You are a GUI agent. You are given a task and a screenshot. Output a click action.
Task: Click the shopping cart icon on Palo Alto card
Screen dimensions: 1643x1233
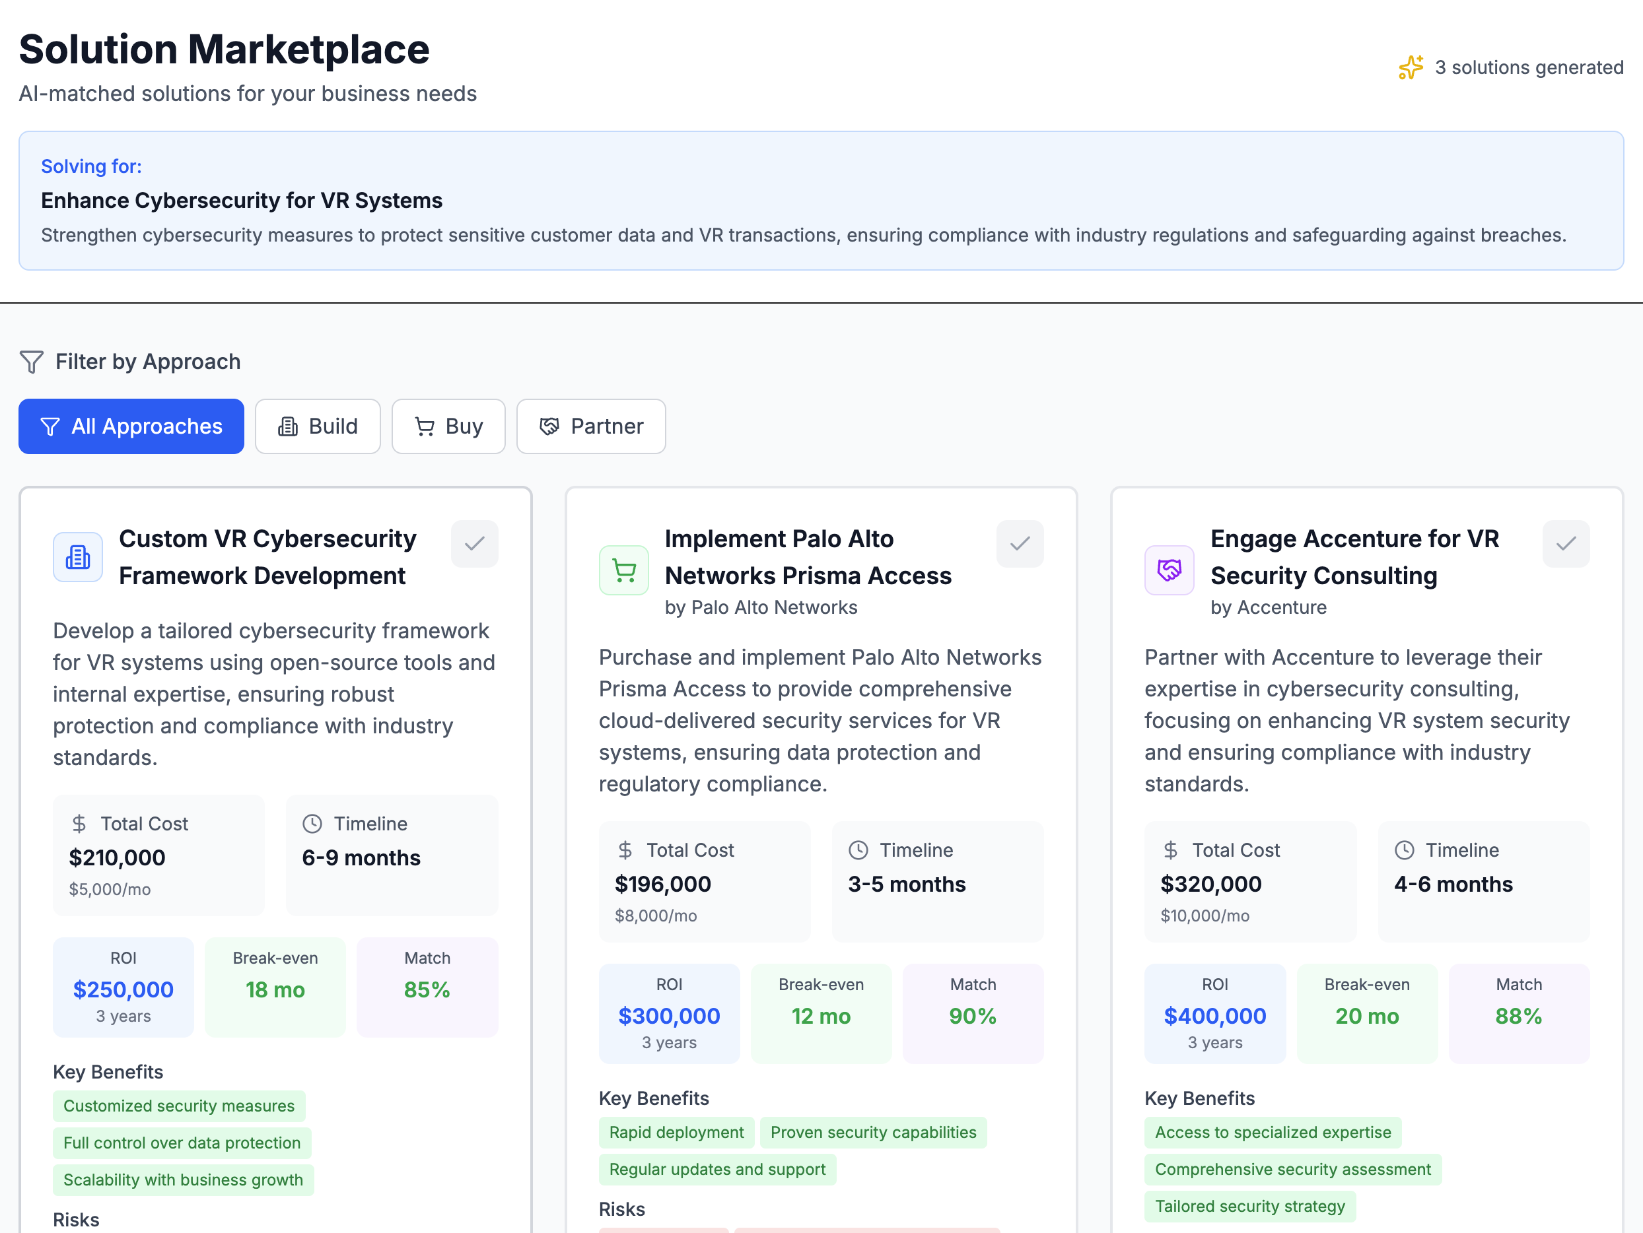tap(624, 570)
